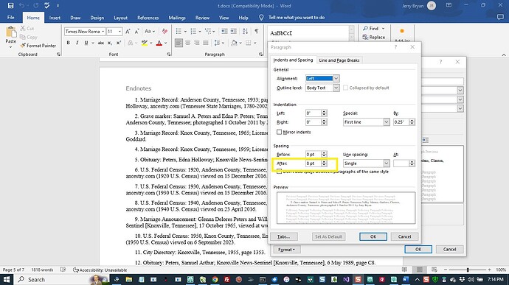This screenshot has height=285, width=509.
Task: Activate the Format Painter tool
Action: click(38, 46)
